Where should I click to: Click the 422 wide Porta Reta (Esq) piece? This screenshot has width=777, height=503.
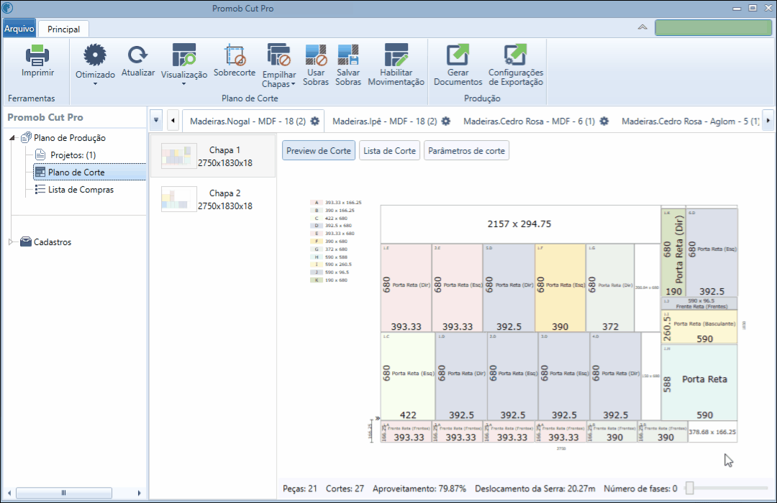click(x=408, y=377)
